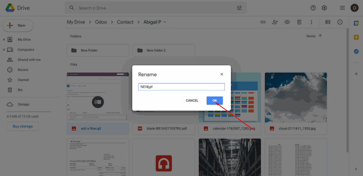Click the search magnifier icon
363x176 pixels.
pyautogui.click(x=72, y=8)
